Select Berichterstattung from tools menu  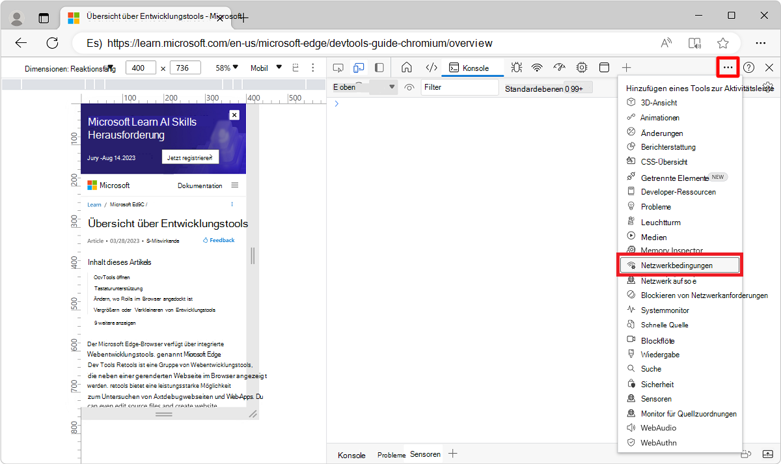click(x=679, y=147)
